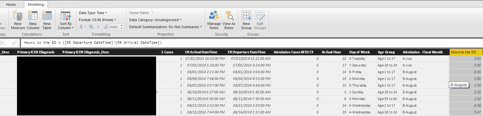Select Primary ICD9 Diagnosis column header
The image size is (483, 116).
click(x=38, y=52)
